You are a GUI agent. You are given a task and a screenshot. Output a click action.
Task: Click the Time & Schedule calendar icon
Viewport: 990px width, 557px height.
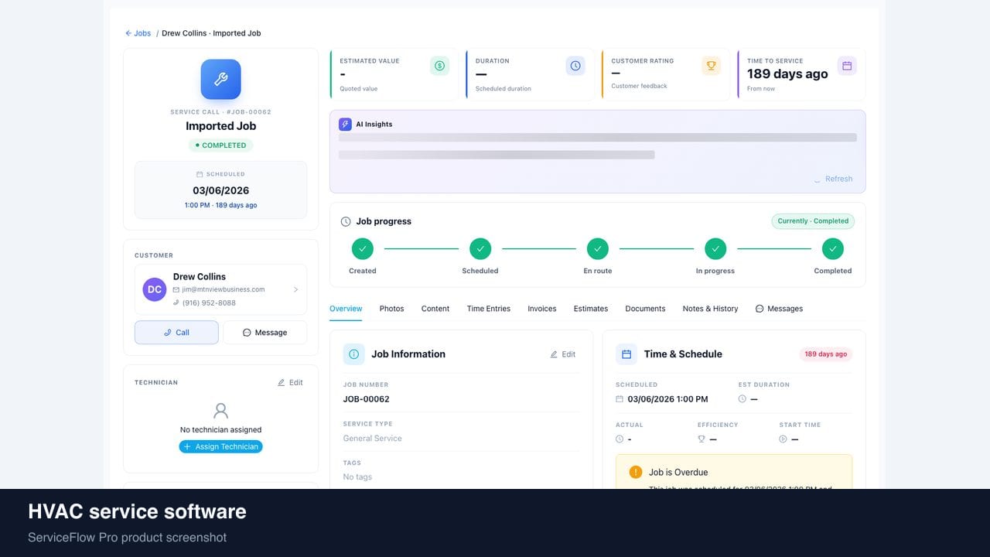[x=626, y=354]
